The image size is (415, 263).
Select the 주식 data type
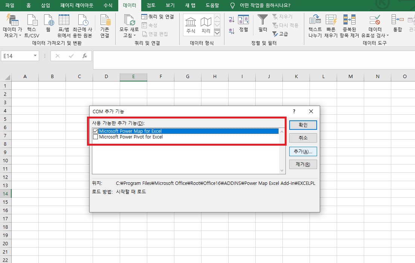(191, 25)
